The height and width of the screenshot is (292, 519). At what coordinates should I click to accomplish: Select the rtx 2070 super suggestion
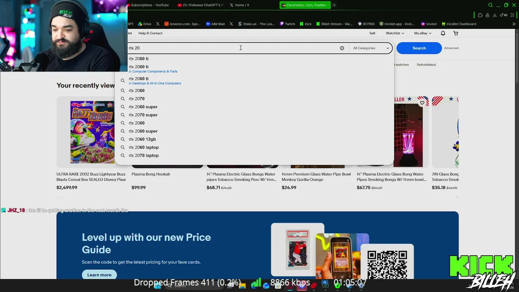(x=255, y=115)
